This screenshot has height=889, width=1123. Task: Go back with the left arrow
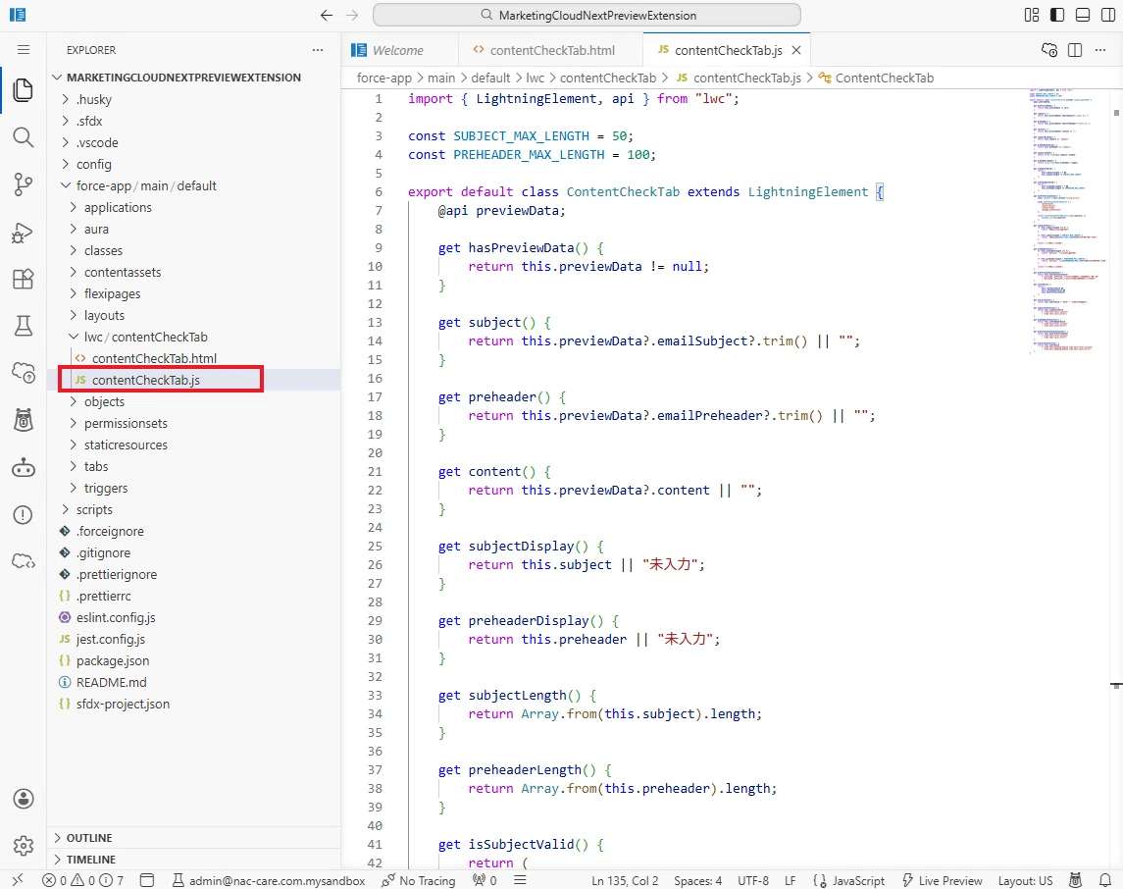click(327, 15)
